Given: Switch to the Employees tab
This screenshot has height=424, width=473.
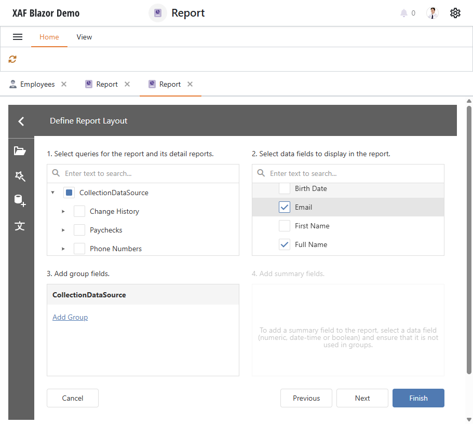Looking at the screenshot, I should pyautogui.click(x=37, y=84).
